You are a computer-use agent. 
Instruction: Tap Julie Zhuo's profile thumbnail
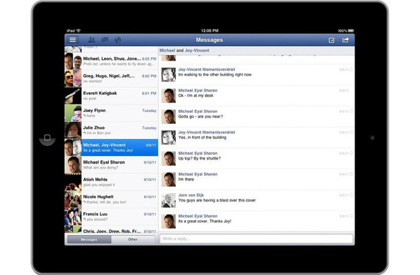[73, 130]
